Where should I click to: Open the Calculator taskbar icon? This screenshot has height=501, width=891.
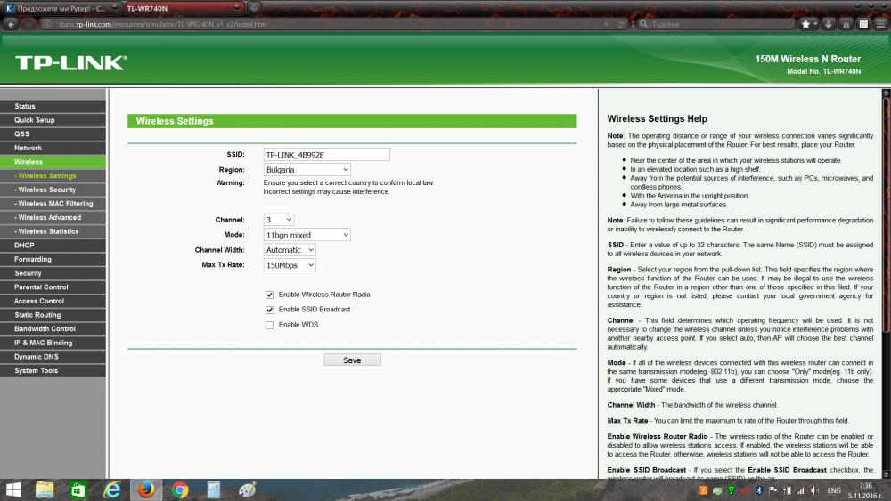tap(214, 489)
